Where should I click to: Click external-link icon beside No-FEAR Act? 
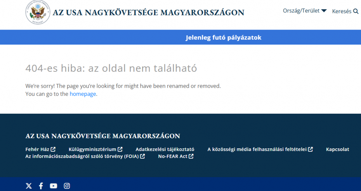[x=191, y=156]
